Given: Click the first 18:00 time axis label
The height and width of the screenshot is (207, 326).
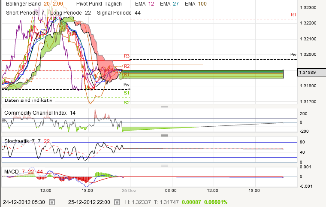Looking at the screenshot, I should click(x=88, y=191).
